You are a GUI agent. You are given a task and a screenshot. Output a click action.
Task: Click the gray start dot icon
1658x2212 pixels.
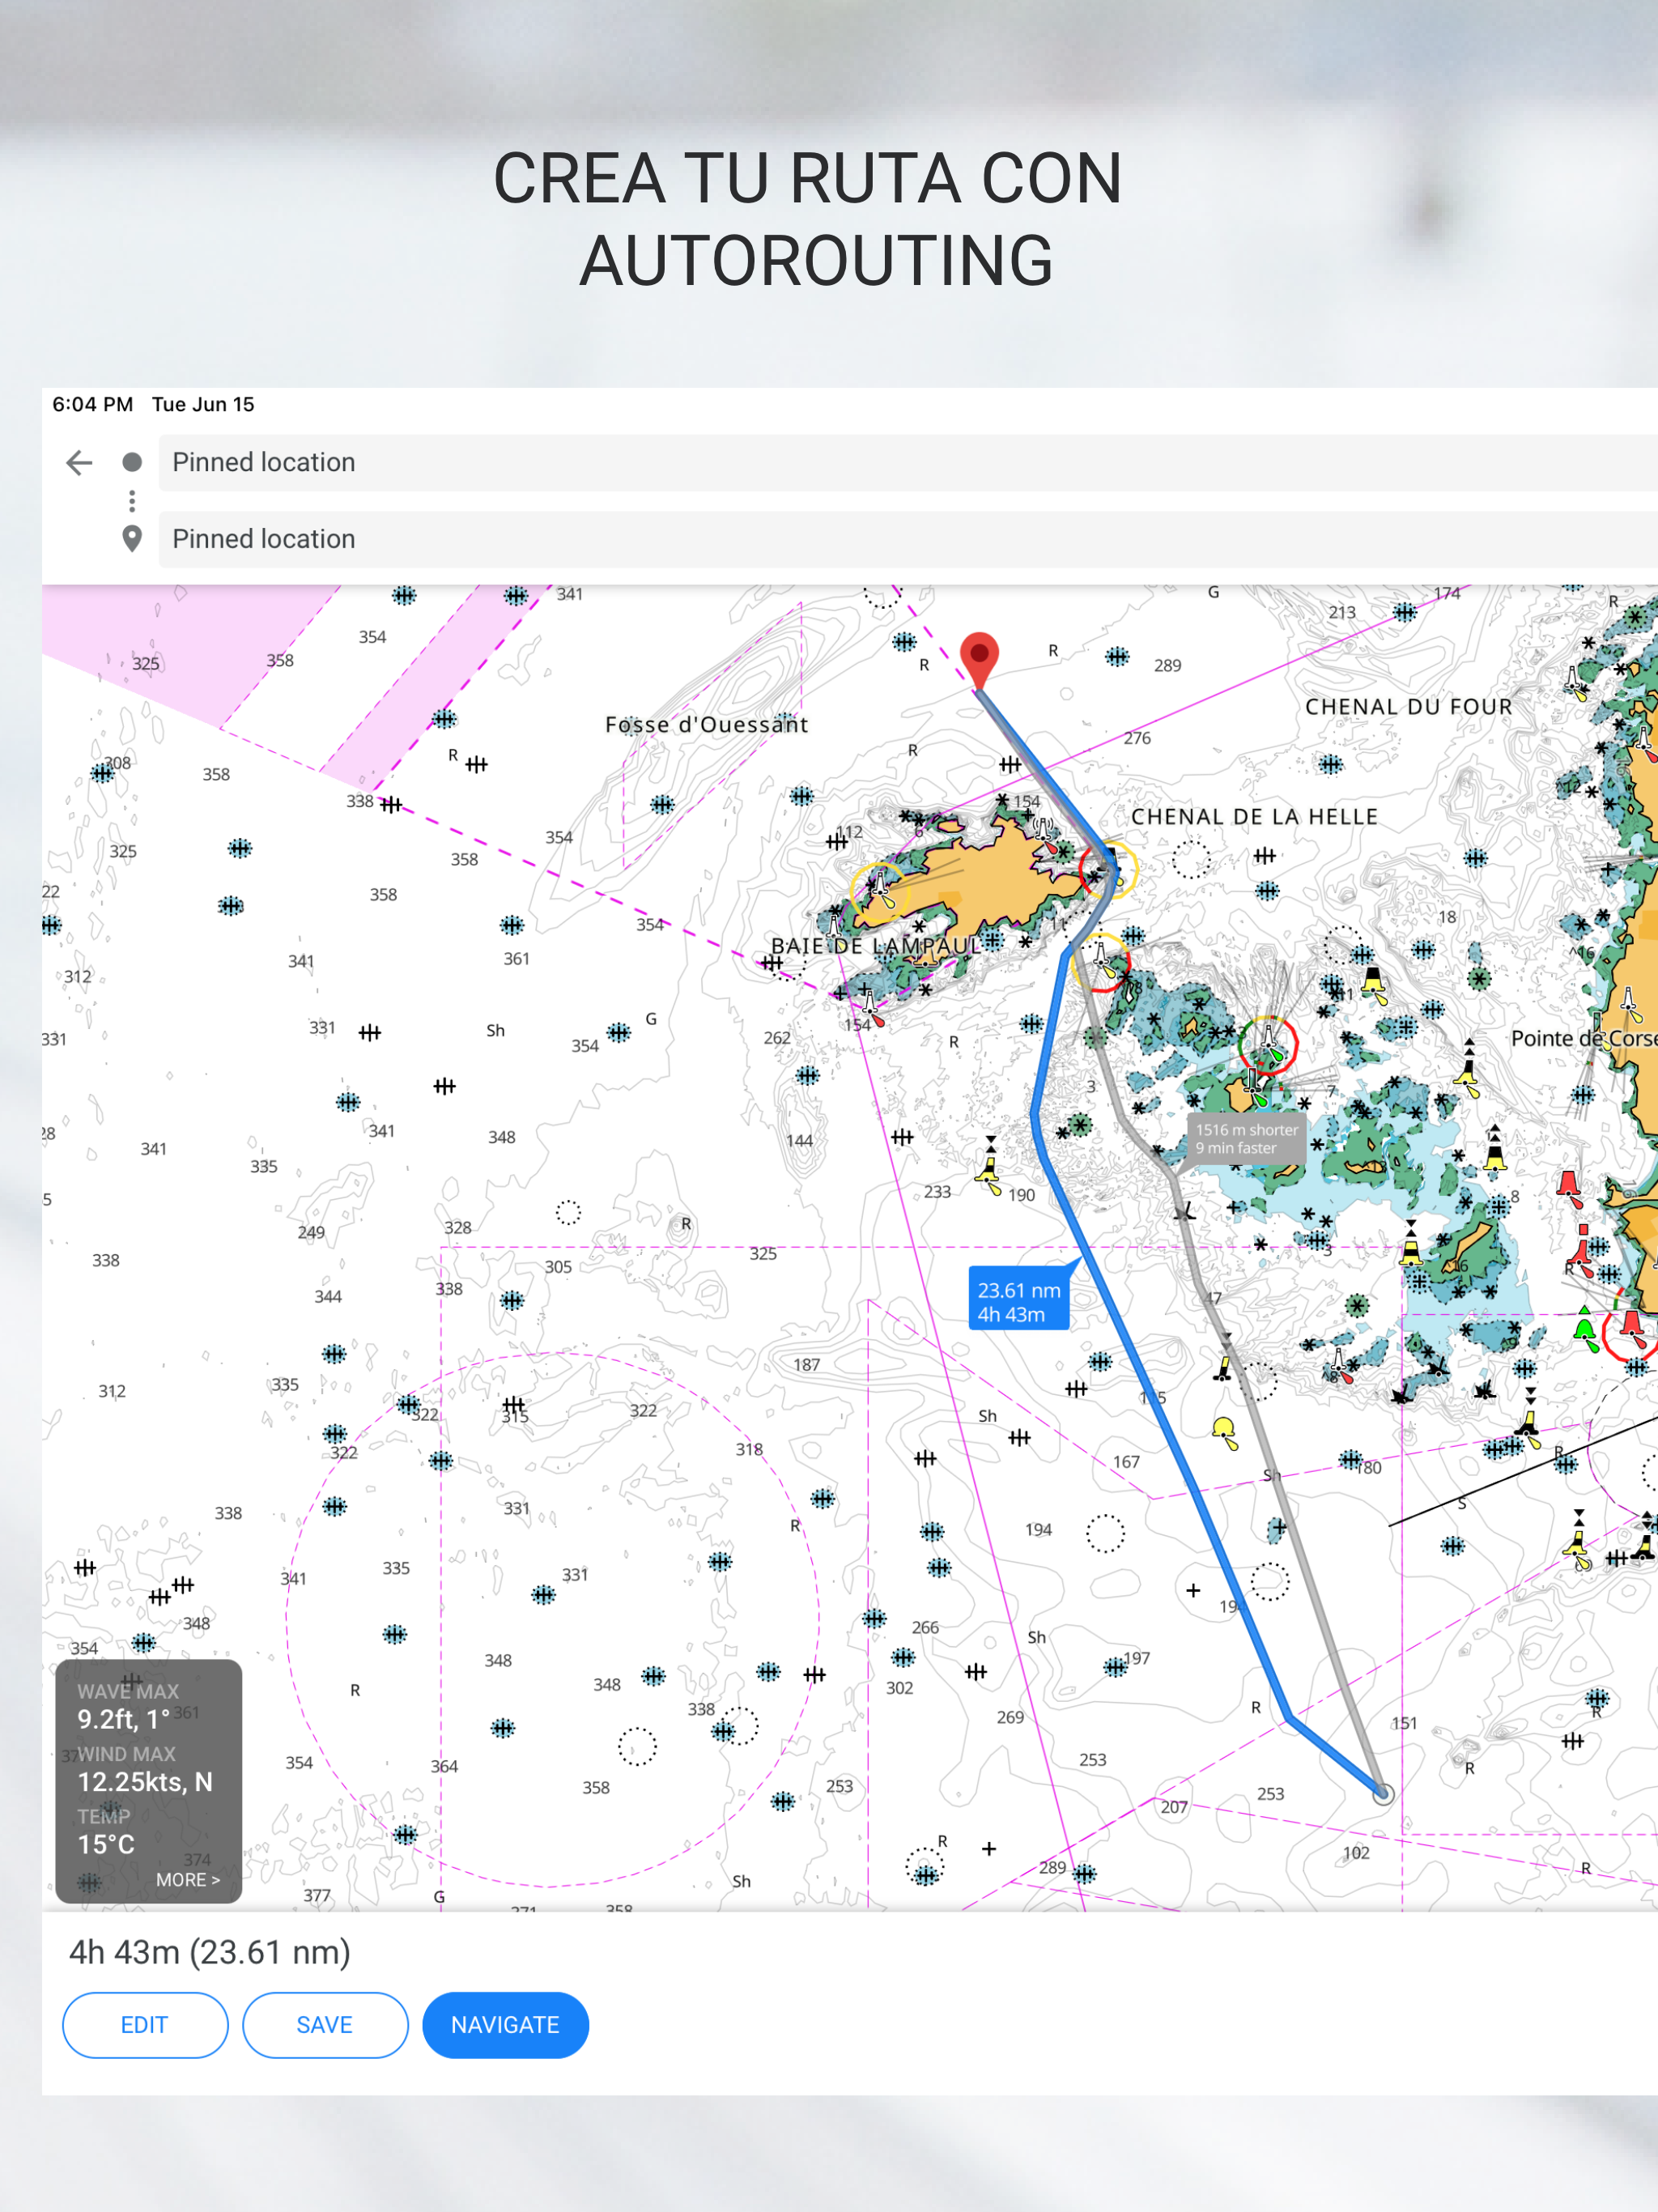point(132,462)
